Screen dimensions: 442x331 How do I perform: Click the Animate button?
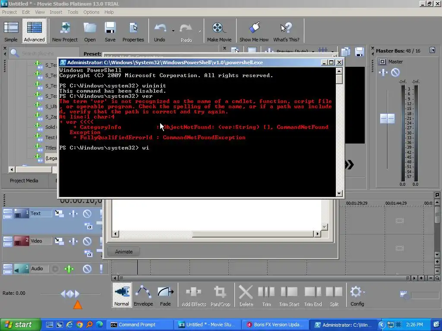coord(124,252)
